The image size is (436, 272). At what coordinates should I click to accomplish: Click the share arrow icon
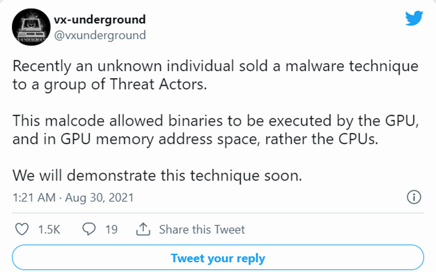click(143, 230)
